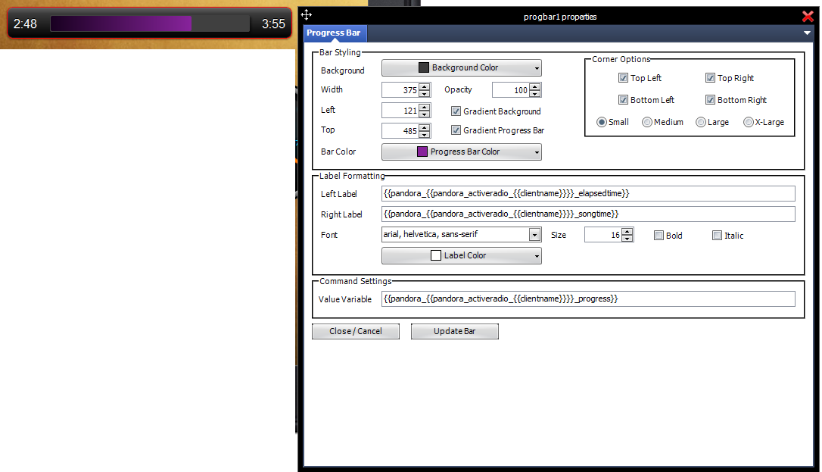Image resolution: width=822 pixels, height=472 pixels.
Task: Increase font Size with up arrow
Action: (x=627, y=231)
